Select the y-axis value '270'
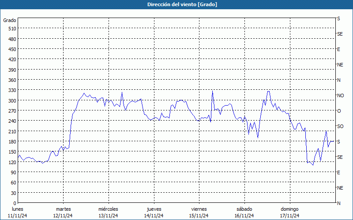Image resolution: width=353 pixels, height=220 pixels. (x=12, y=111)
